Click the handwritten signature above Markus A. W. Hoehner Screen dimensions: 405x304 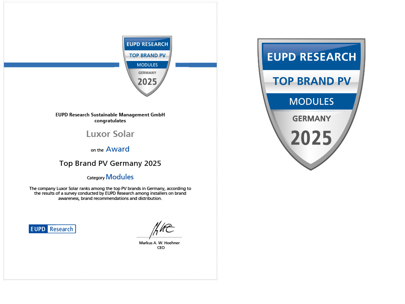[x=162, y=229]
